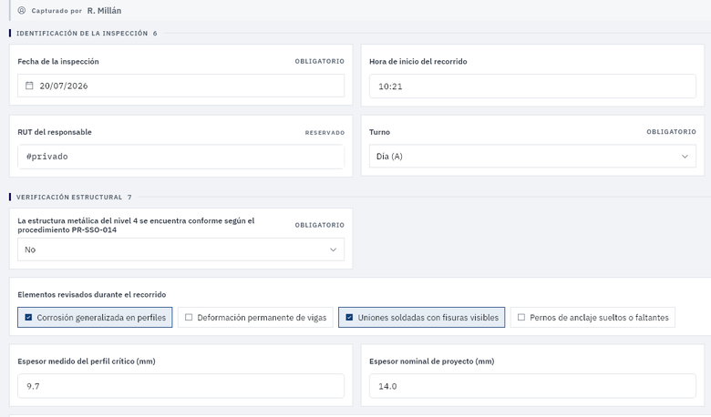Click the user avatar icon beside Capturado por

pyautogui.click(x=21, y=10)
